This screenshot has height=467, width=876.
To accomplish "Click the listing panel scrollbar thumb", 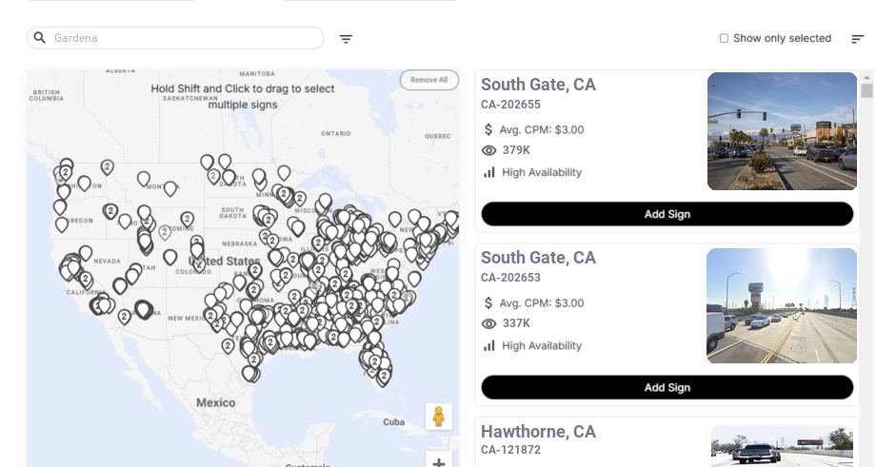I will pos(866,90).
